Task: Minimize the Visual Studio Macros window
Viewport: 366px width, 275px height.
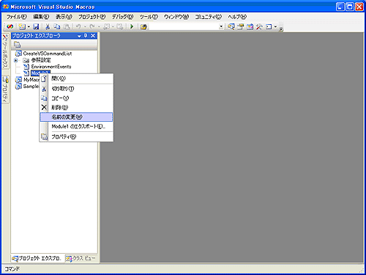Action: coord(340,7)
